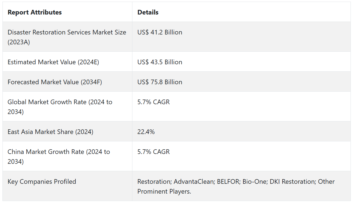This screenshot has width=353, height=204.
Task: Click the Details column header
Action: (148, 12)
